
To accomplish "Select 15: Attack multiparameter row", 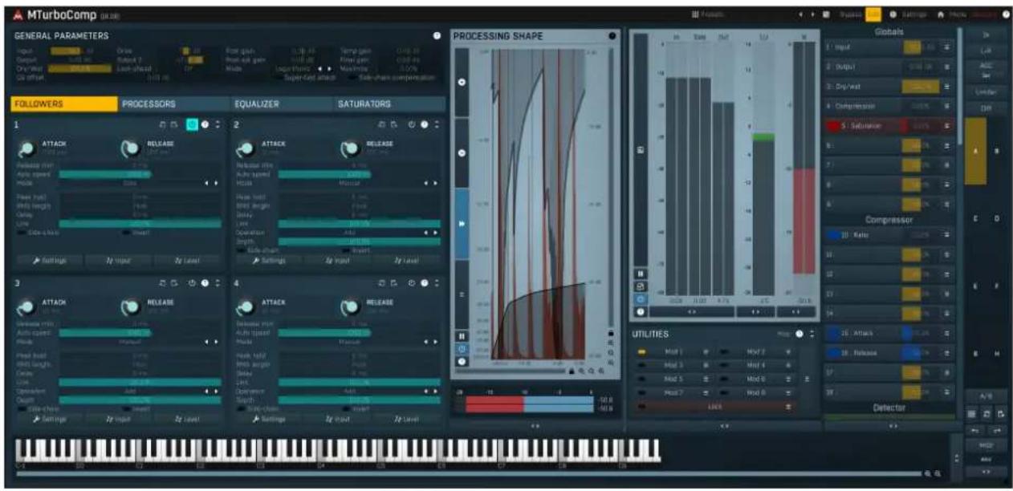I will pos(889,332).
